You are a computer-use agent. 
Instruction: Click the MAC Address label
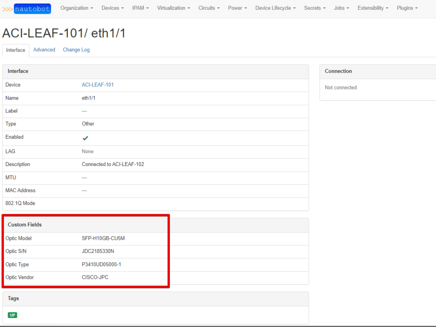click(x=20, y=190)
